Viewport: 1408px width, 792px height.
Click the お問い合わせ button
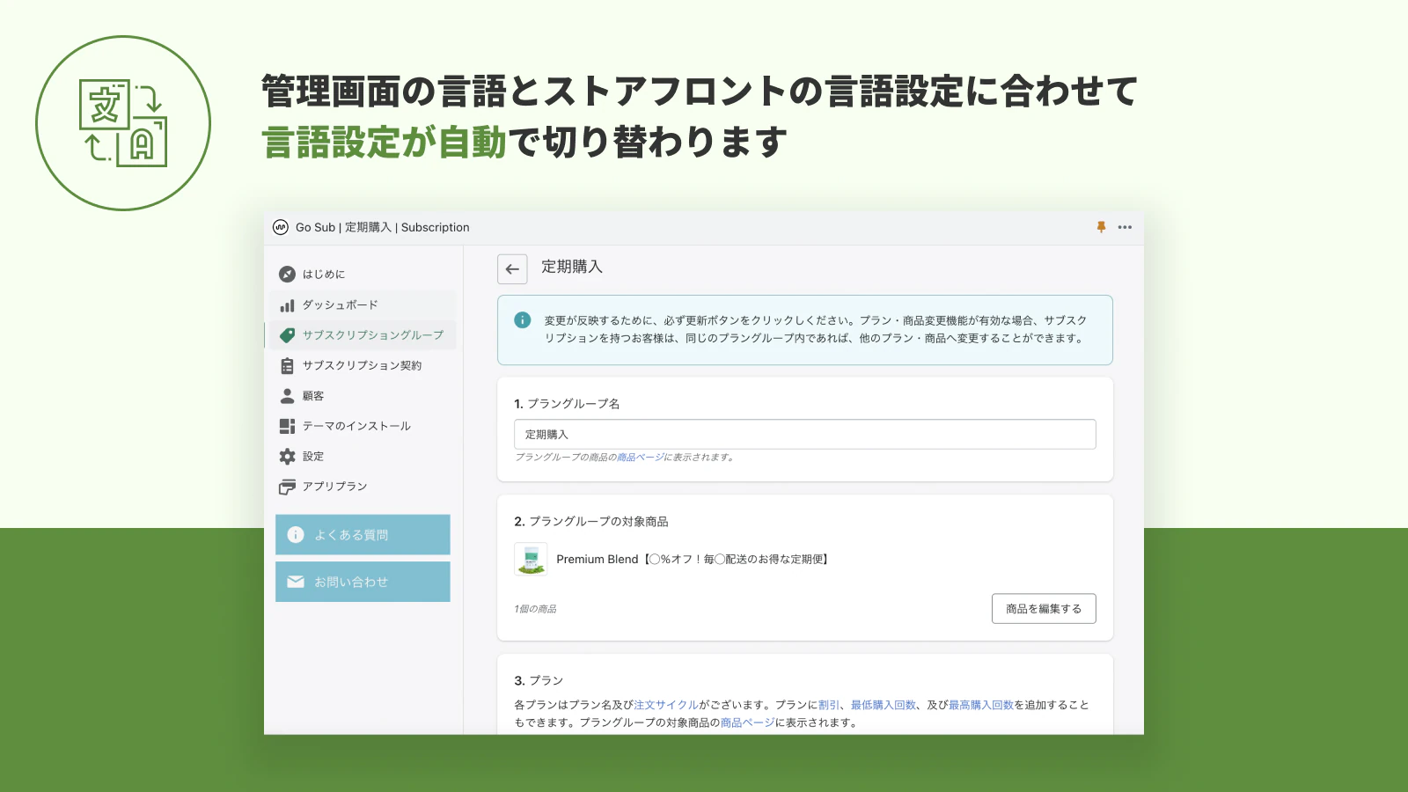coord(363,582)
